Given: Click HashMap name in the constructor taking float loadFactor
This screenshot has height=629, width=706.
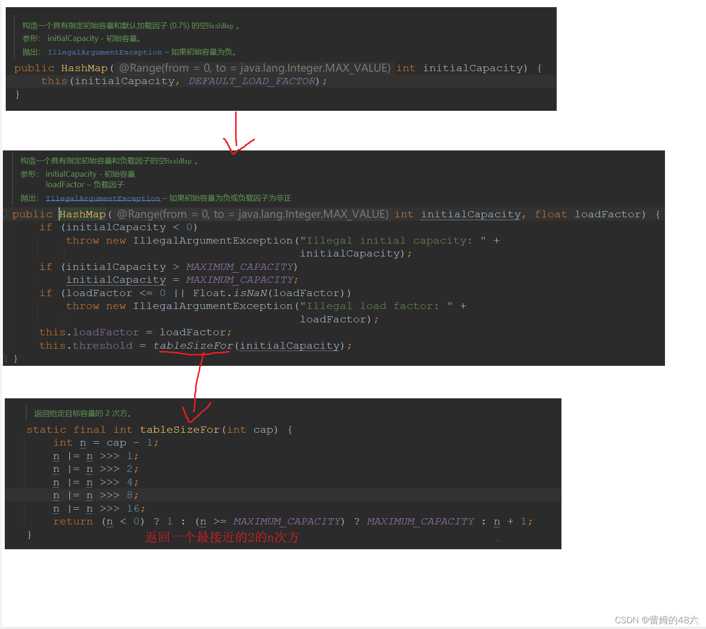Looking at the screenshot, I should [83, 214].
